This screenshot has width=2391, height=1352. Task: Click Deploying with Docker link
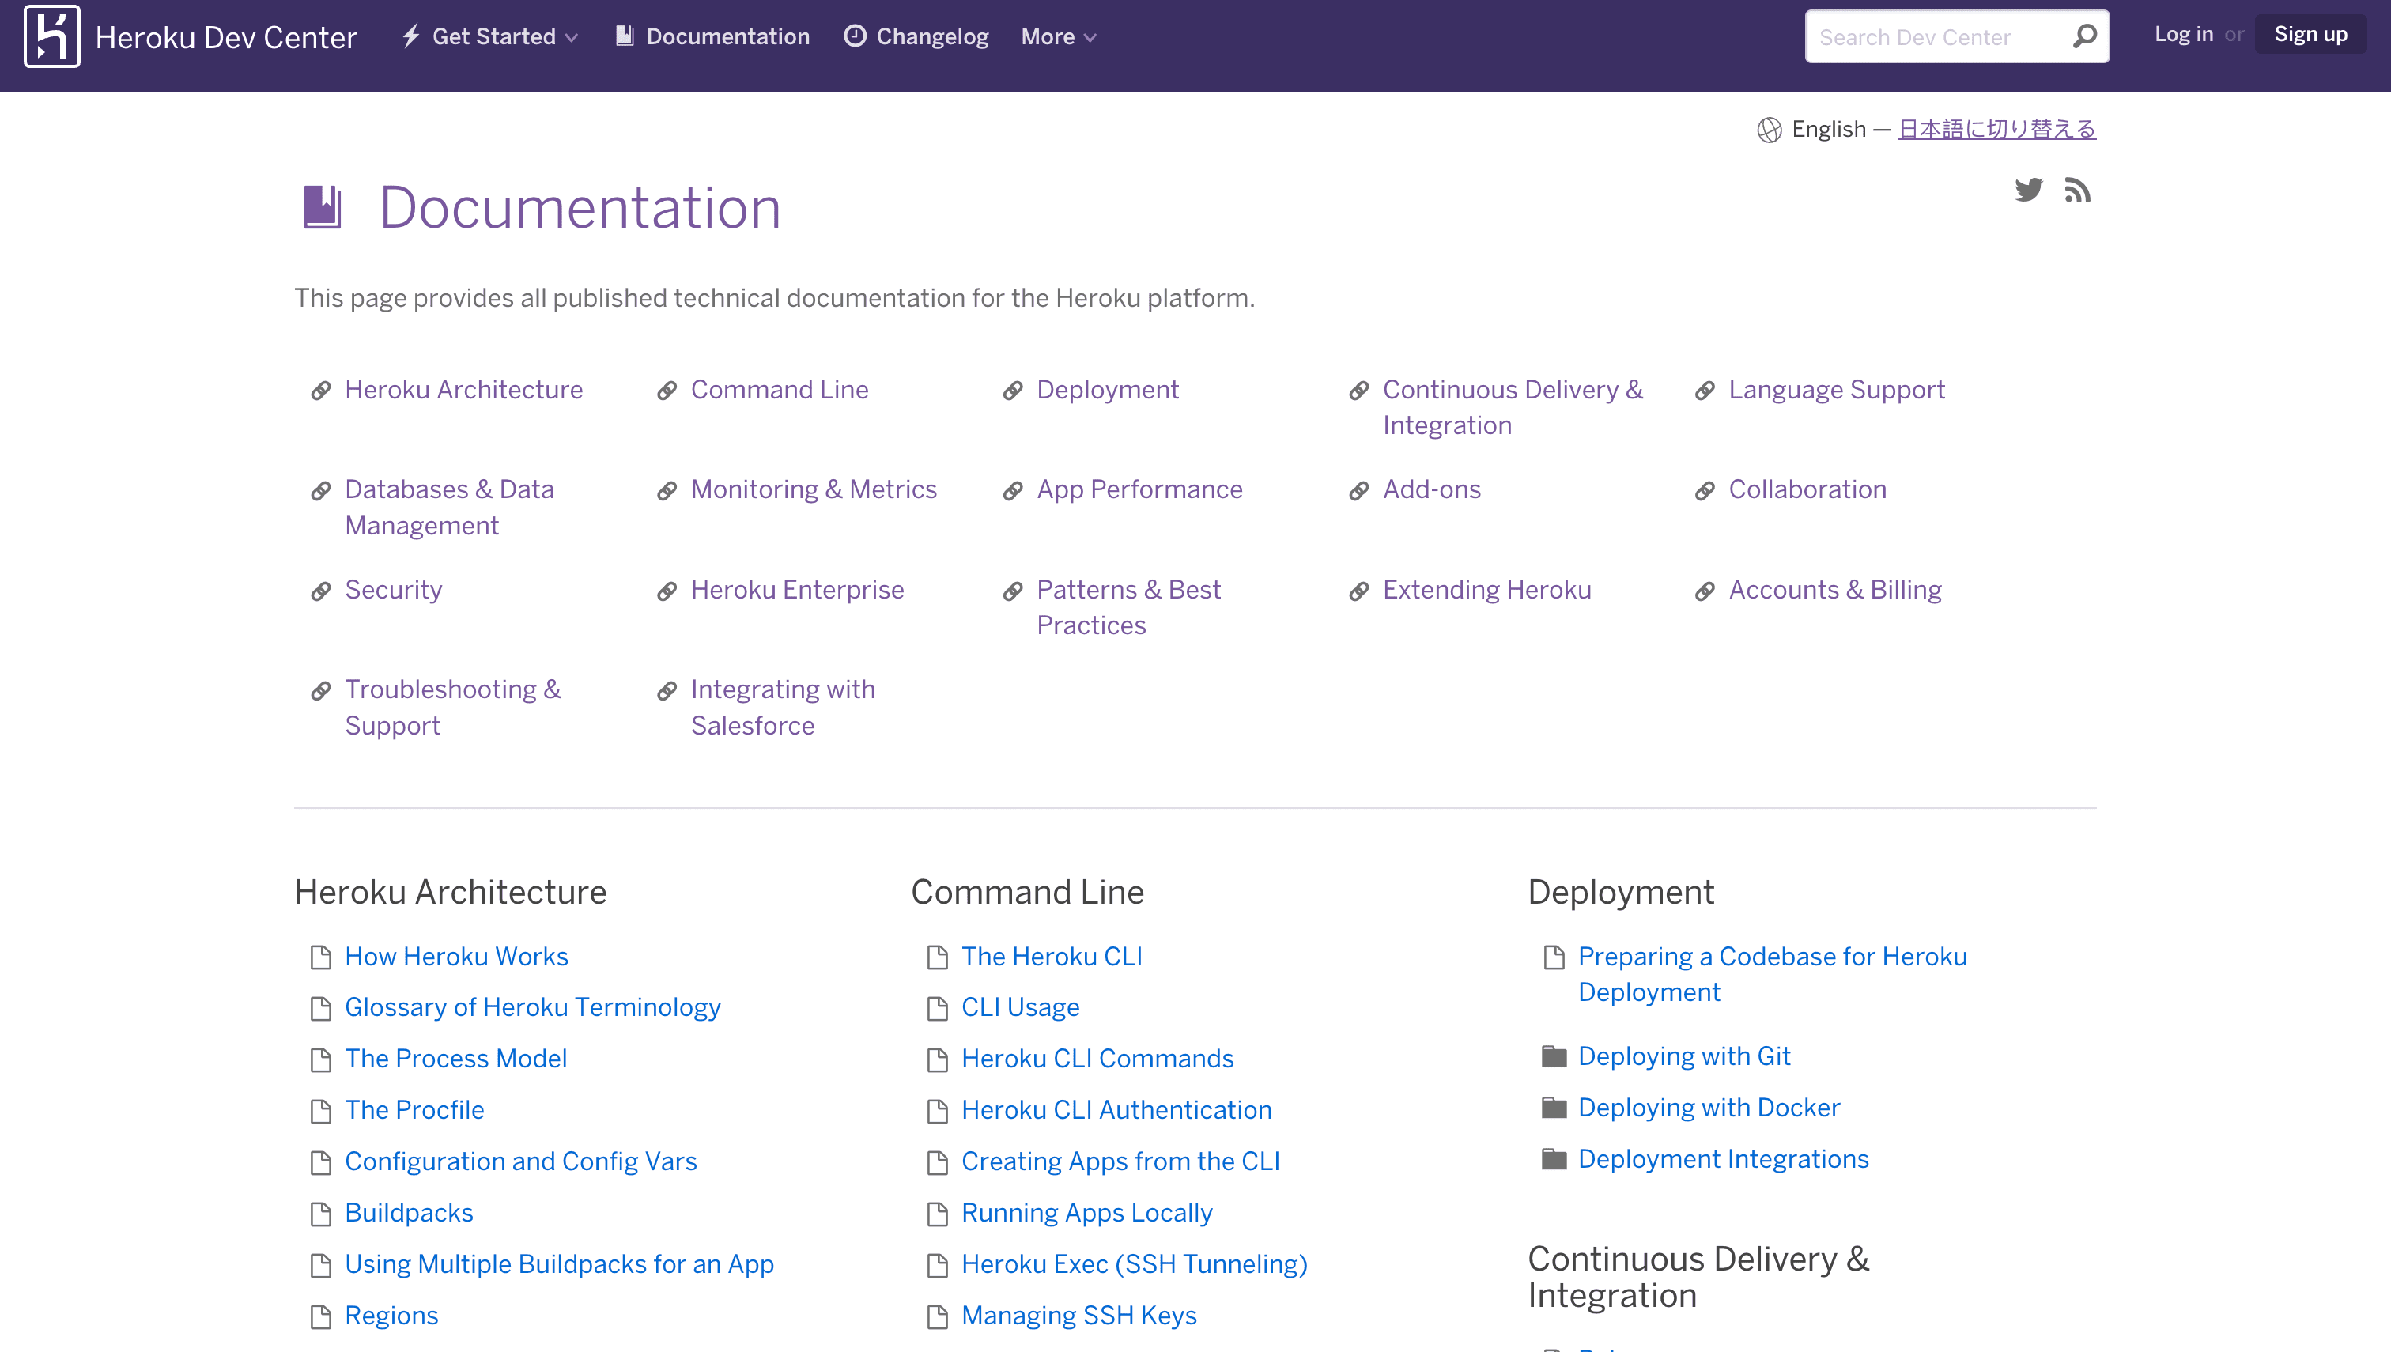[x=1709, y=1107]
